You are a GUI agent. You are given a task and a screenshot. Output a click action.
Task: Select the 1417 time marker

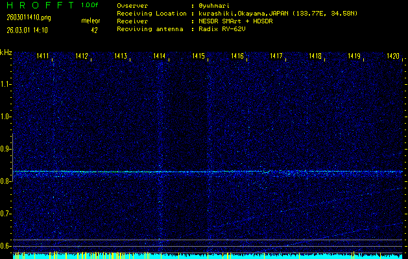tap(276, 57)
